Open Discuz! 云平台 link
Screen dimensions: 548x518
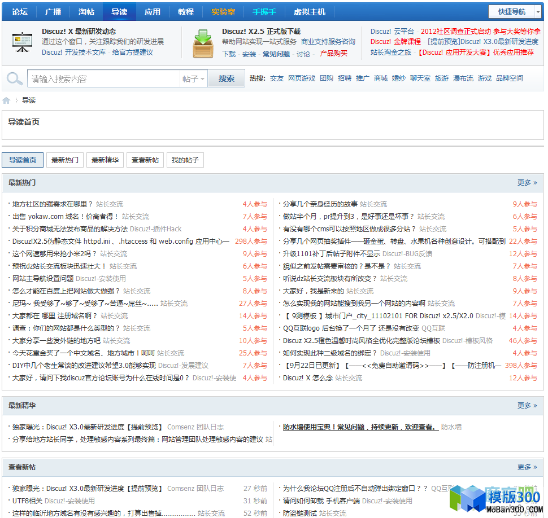[392, 32]
